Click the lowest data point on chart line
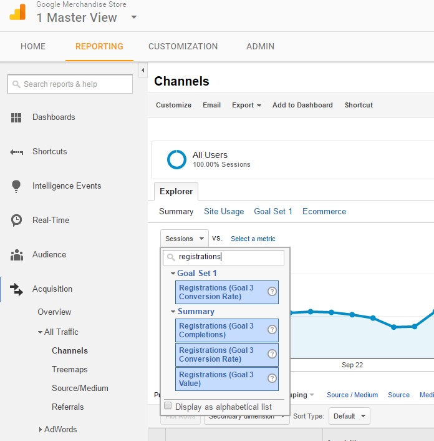Screen dimensions: 434x441 (x=393, y=327)
